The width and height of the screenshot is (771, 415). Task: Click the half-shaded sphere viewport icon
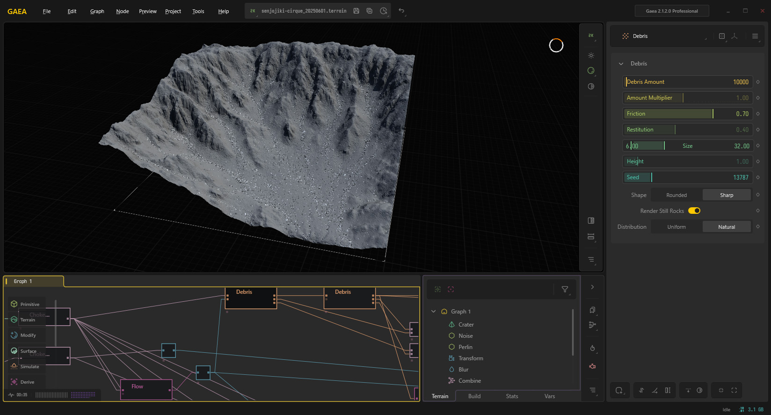pyautogui.click(x=591, y=86)
